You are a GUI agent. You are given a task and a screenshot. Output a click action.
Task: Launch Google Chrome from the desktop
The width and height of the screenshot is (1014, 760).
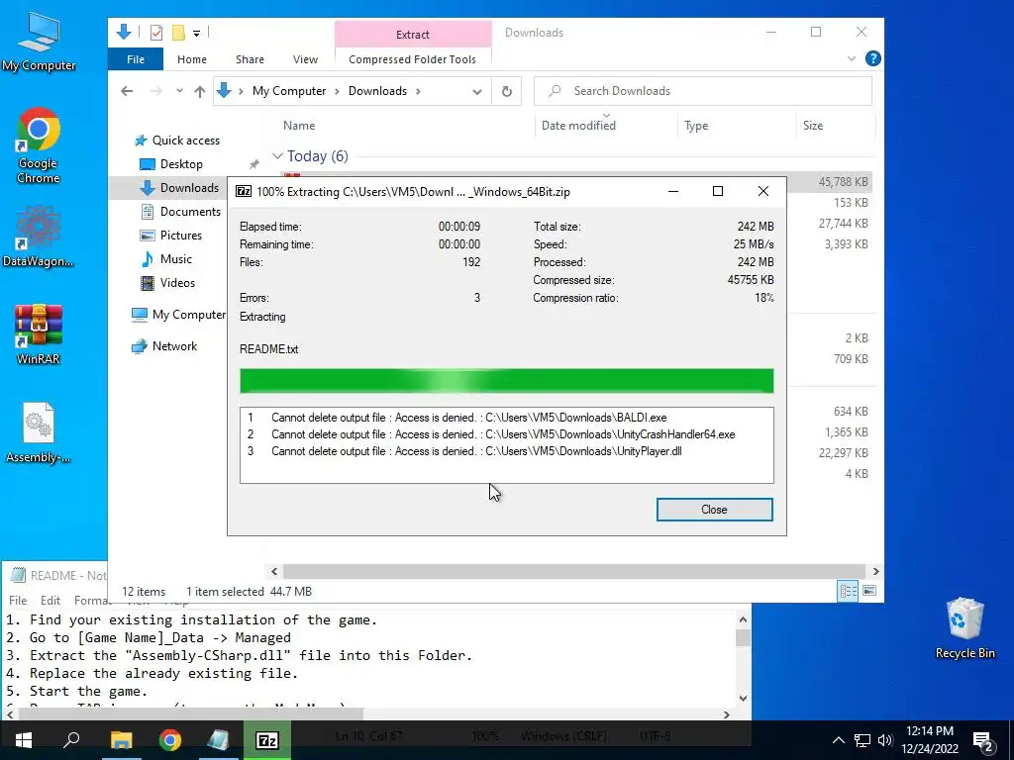39,146
